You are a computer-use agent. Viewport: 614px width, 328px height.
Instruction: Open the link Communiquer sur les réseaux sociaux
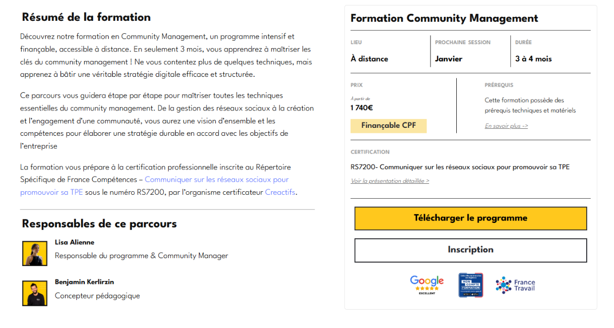point(216,179)
